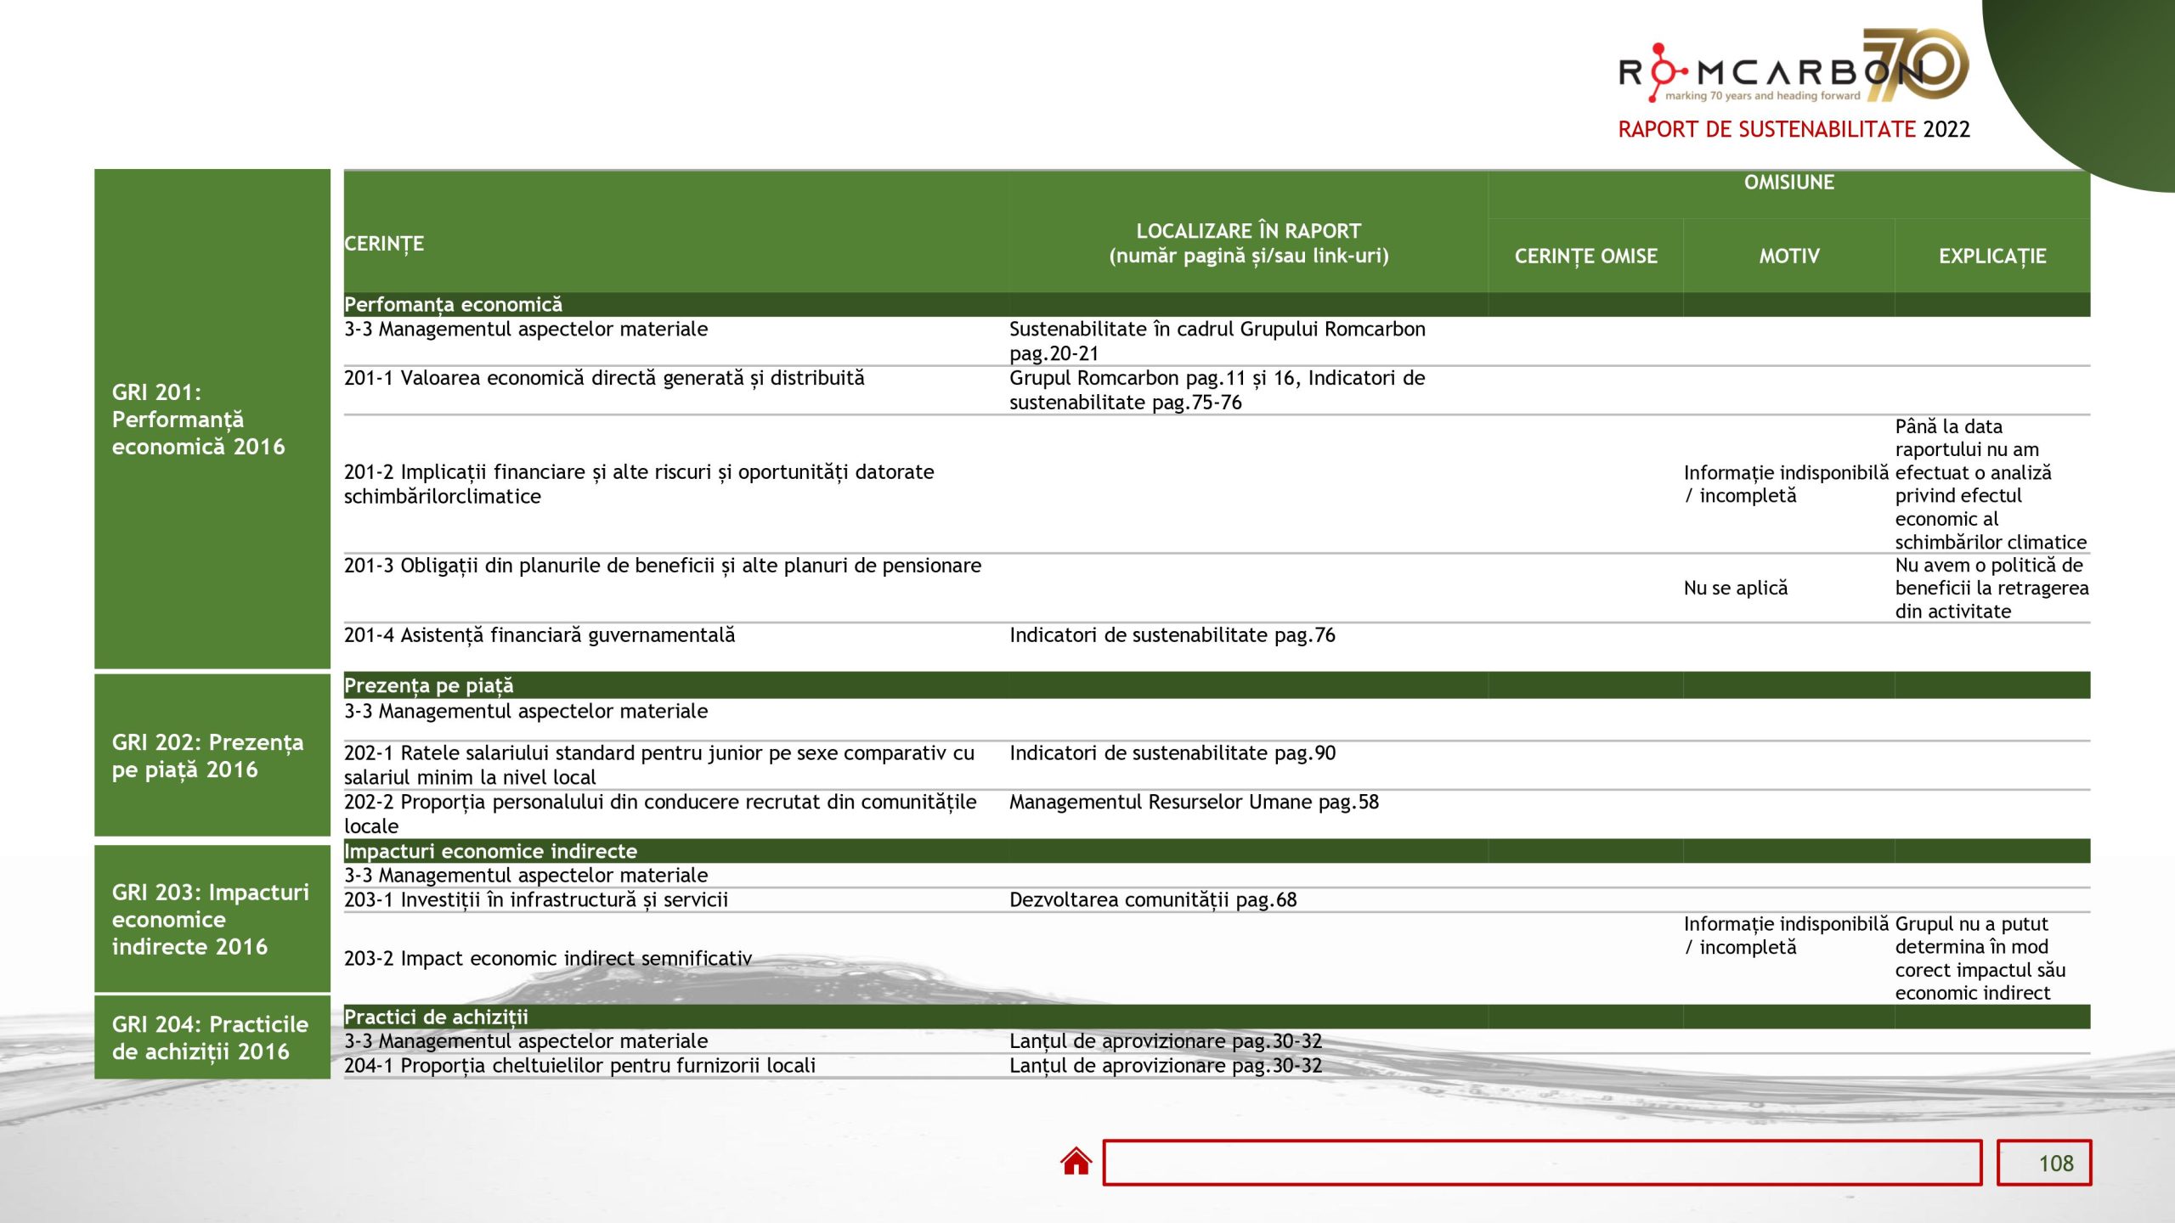This screenshot has height=1223, width=2175.
Task: Click 'Dezvoltarea comunității pag.68'
Action: [x=1153, y=899]
